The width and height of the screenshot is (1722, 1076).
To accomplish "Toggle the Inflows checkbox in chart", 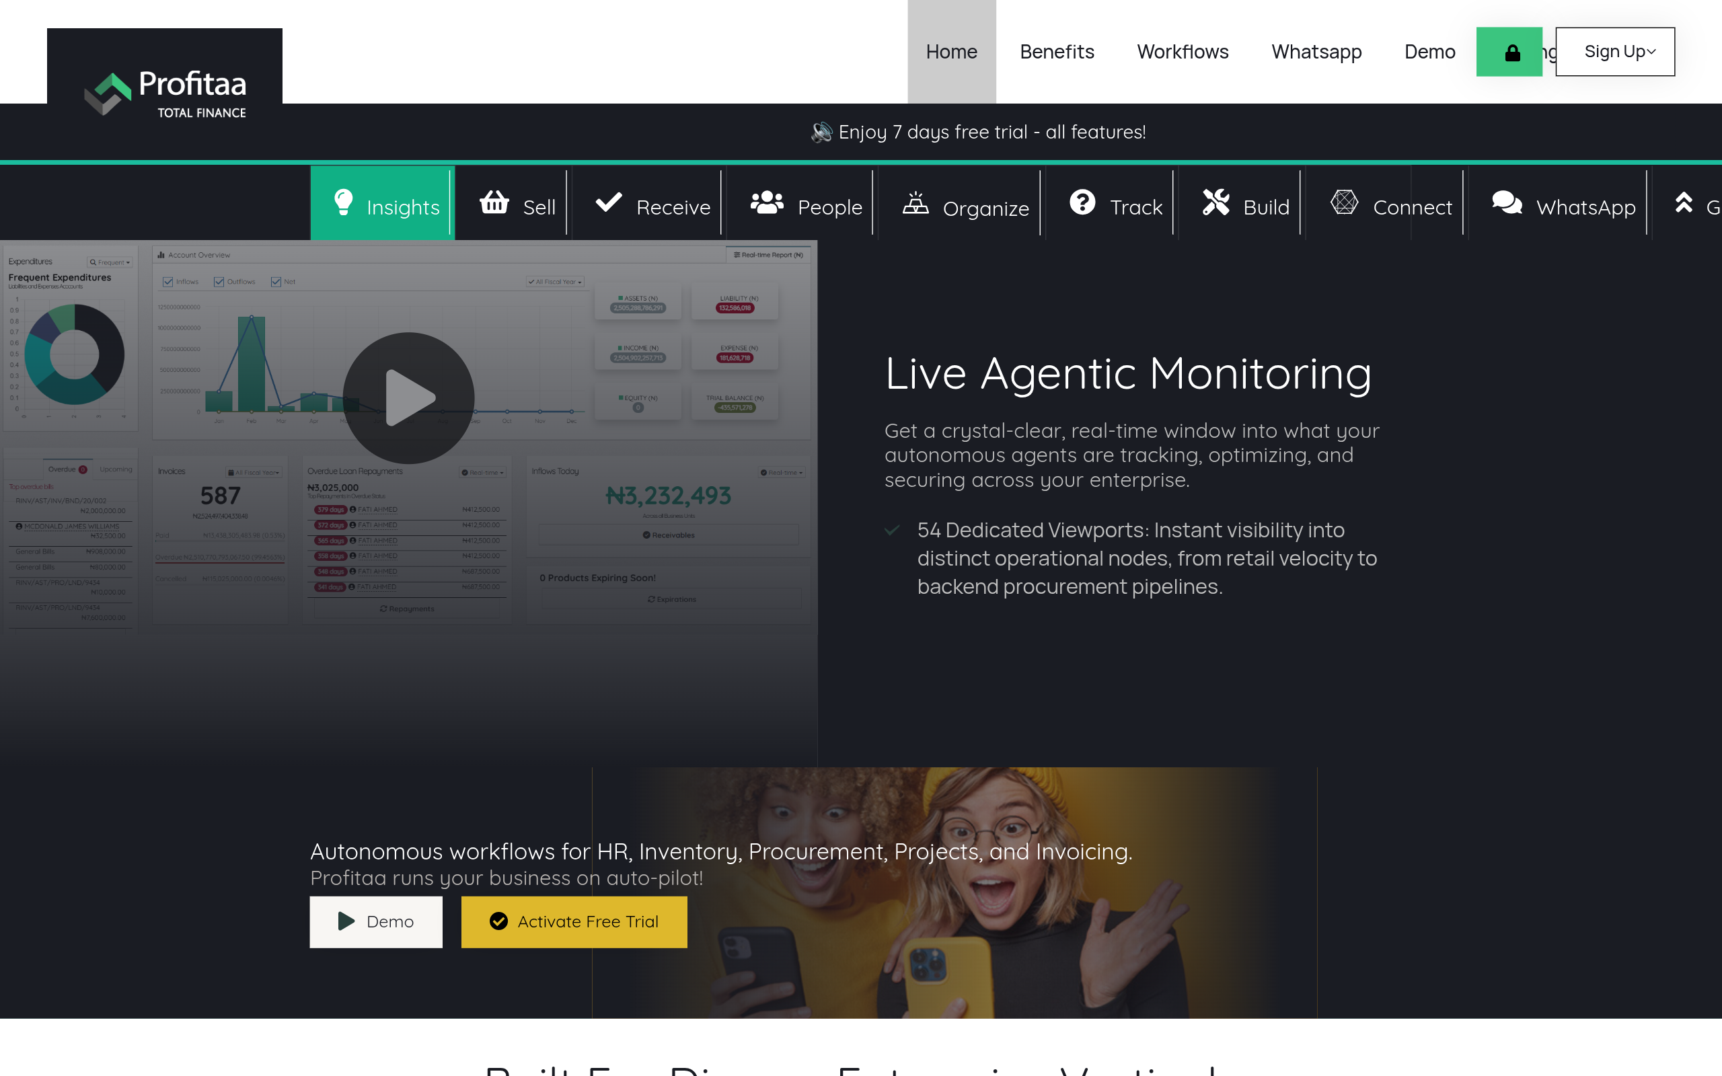I will (x=168, y=282).
